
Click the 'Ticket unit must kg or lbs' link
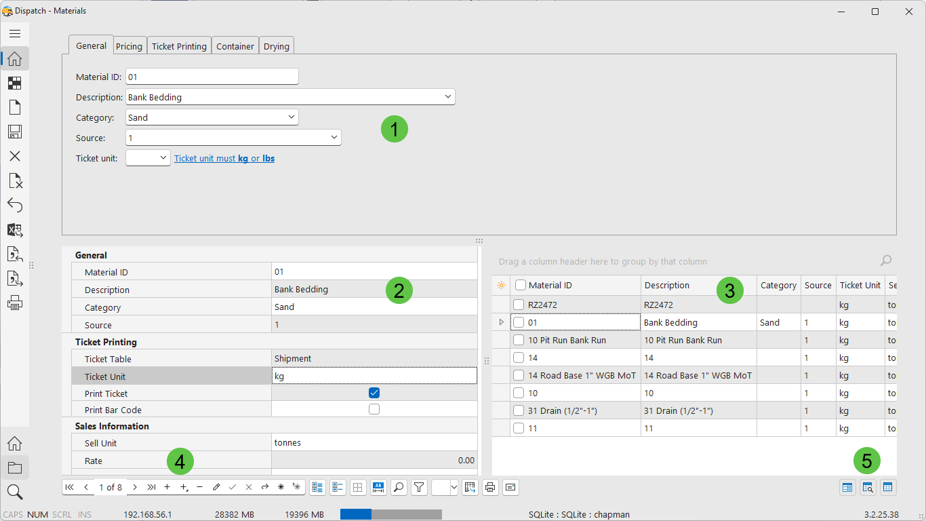(x=224, y=158)
